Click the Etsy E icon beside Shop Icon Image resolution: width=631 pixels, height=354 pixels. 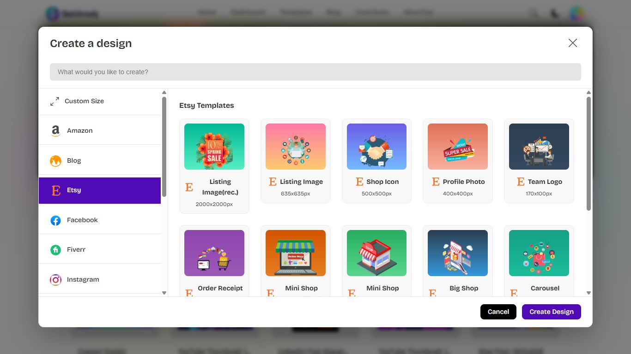359,182
